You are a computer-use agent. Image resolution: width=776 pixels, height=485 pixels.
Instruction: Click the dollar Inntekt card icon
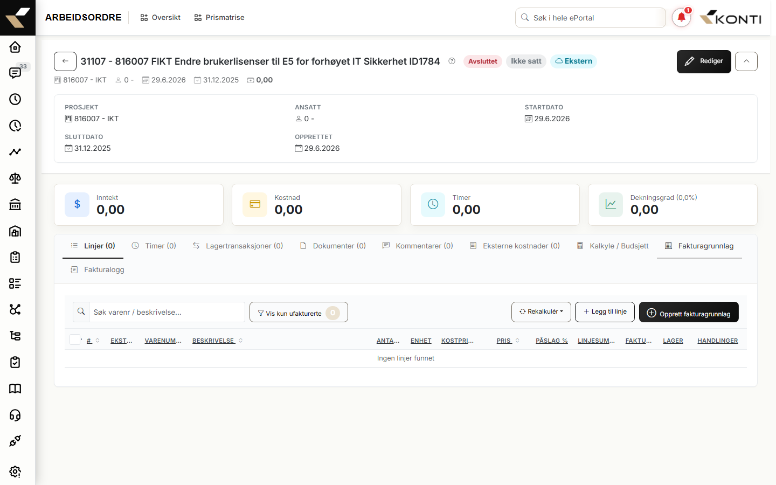pos(77,204)
